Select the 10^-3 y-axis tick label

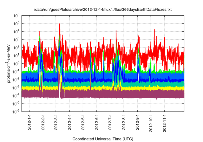16,88
